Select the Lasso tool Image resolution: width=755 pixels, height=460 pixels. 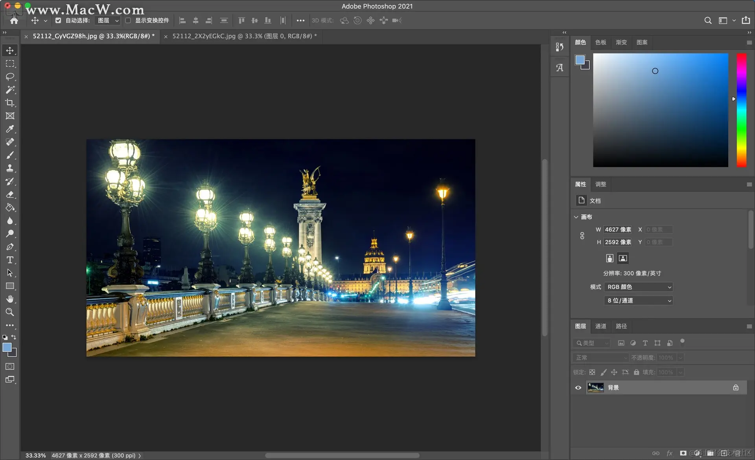[x=10, y=77]
